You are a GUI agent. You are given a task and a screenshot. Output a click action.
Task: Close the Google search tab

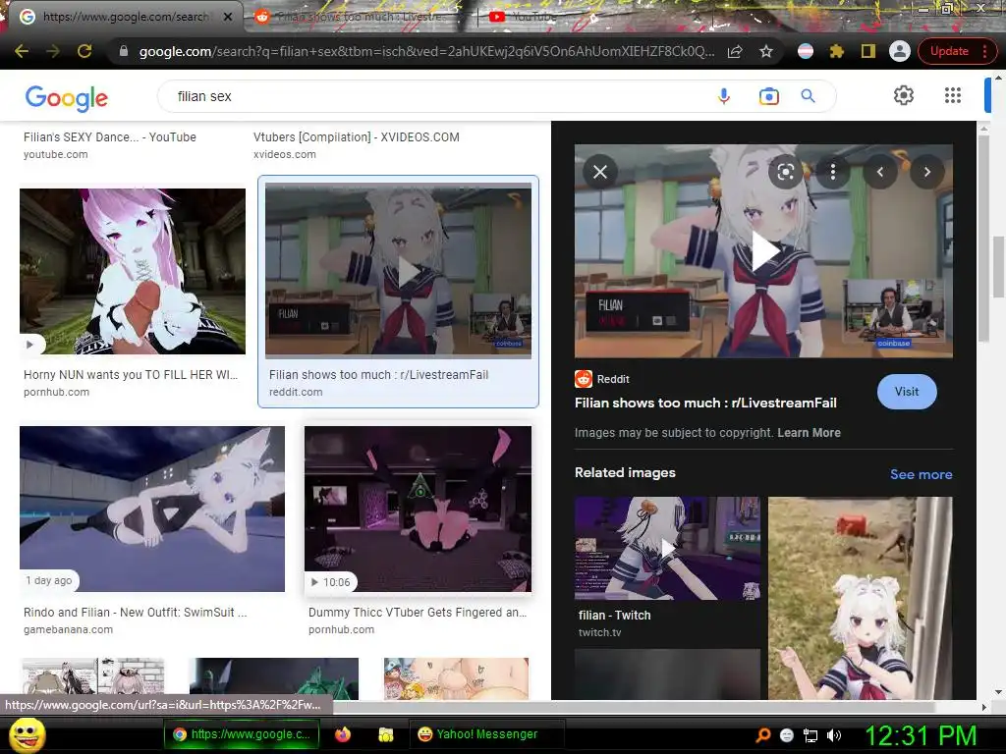pos(228,17)
